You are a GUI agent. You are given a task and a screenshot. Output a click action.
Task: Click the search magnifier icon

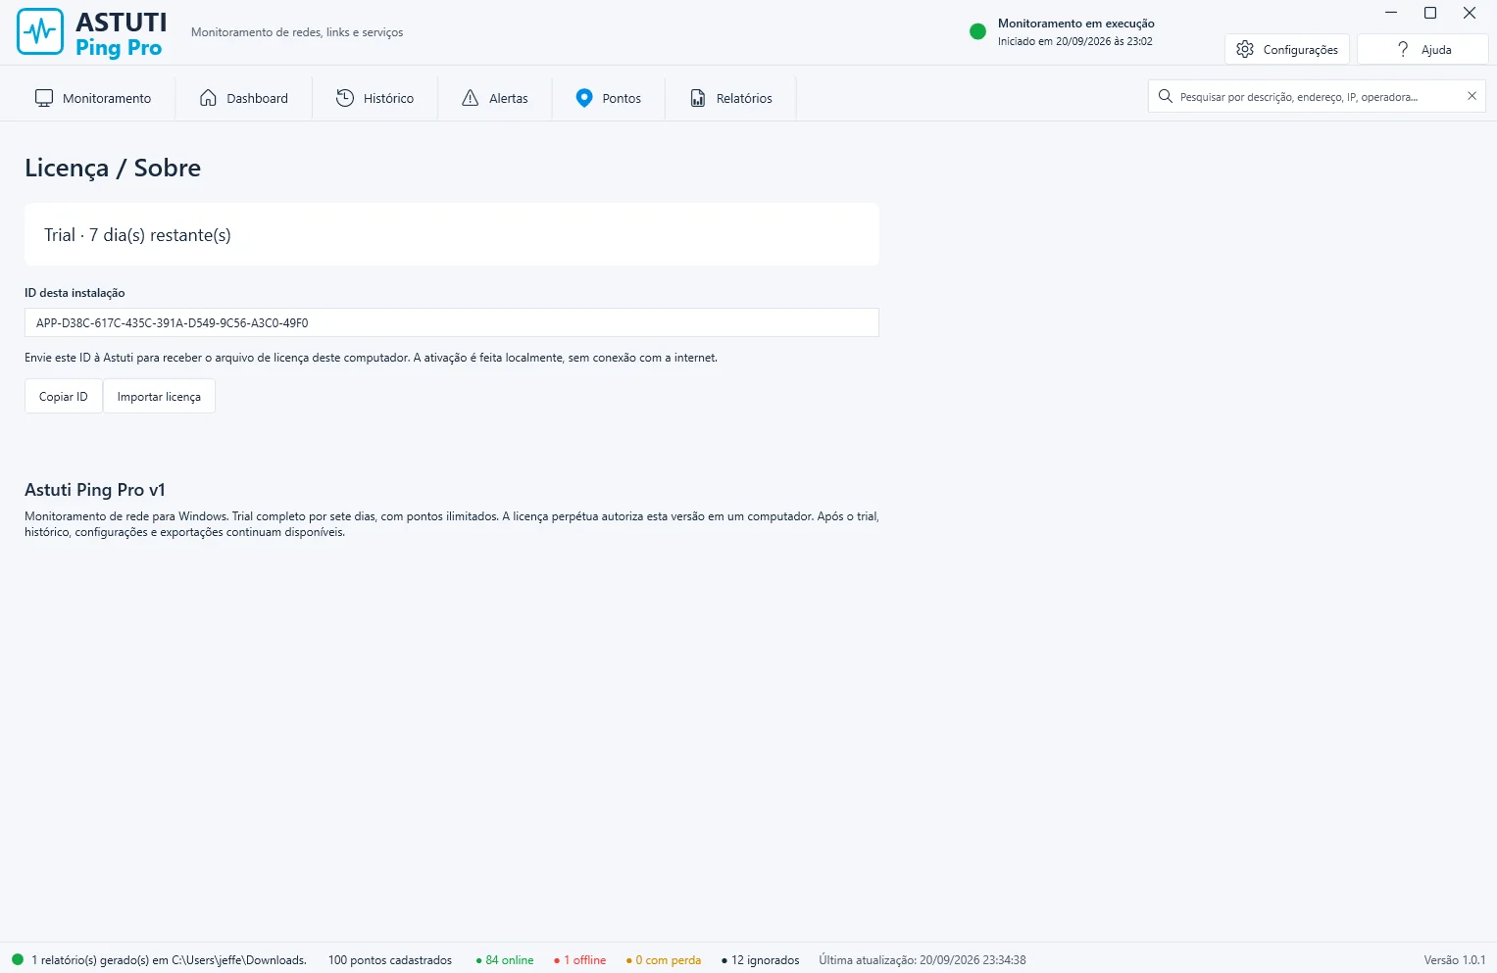(1166, 96)
